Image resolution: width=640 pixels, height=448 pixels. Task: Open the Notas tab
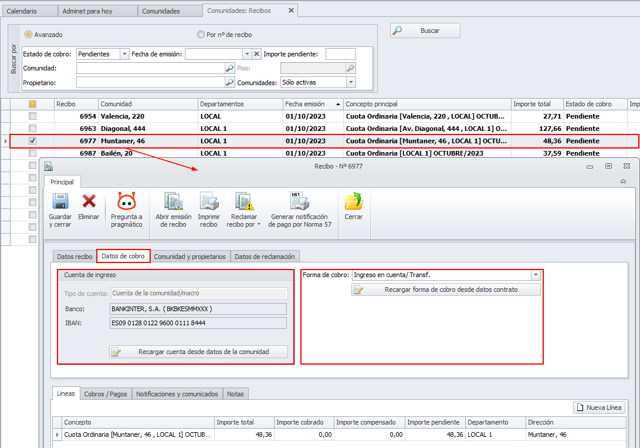[235, 393]
